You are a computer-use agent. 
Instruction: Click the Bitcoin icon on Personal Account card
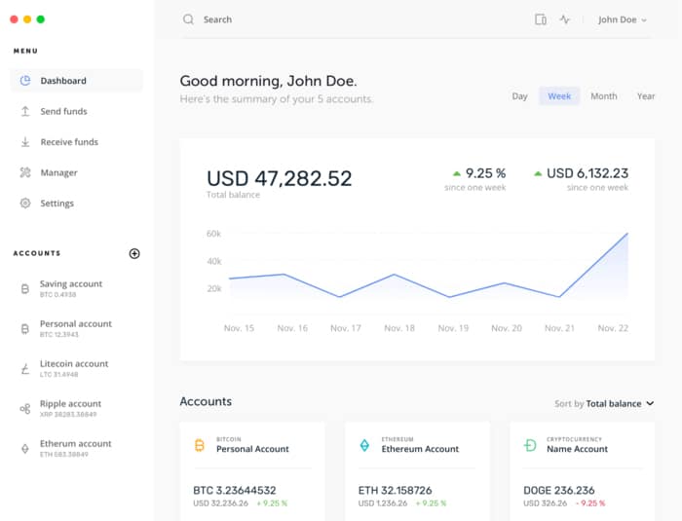[200, 445]
